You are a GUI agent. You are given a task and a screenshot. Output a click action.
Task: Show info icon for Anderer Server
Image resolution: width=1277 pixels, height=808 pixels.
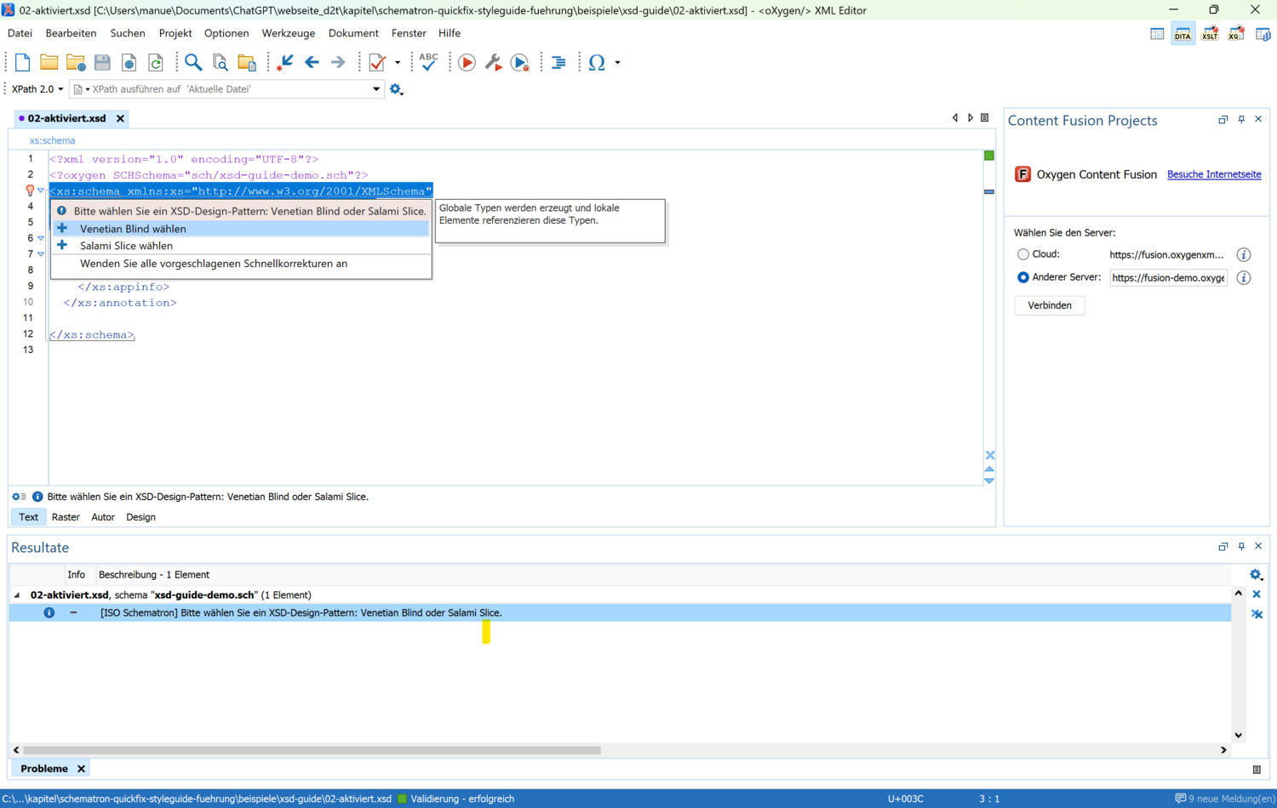pyautogui.click(x=1244, y=278)
